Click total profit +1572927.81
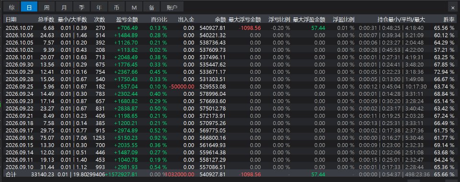 pyautogui.click(x=121, y=174)
